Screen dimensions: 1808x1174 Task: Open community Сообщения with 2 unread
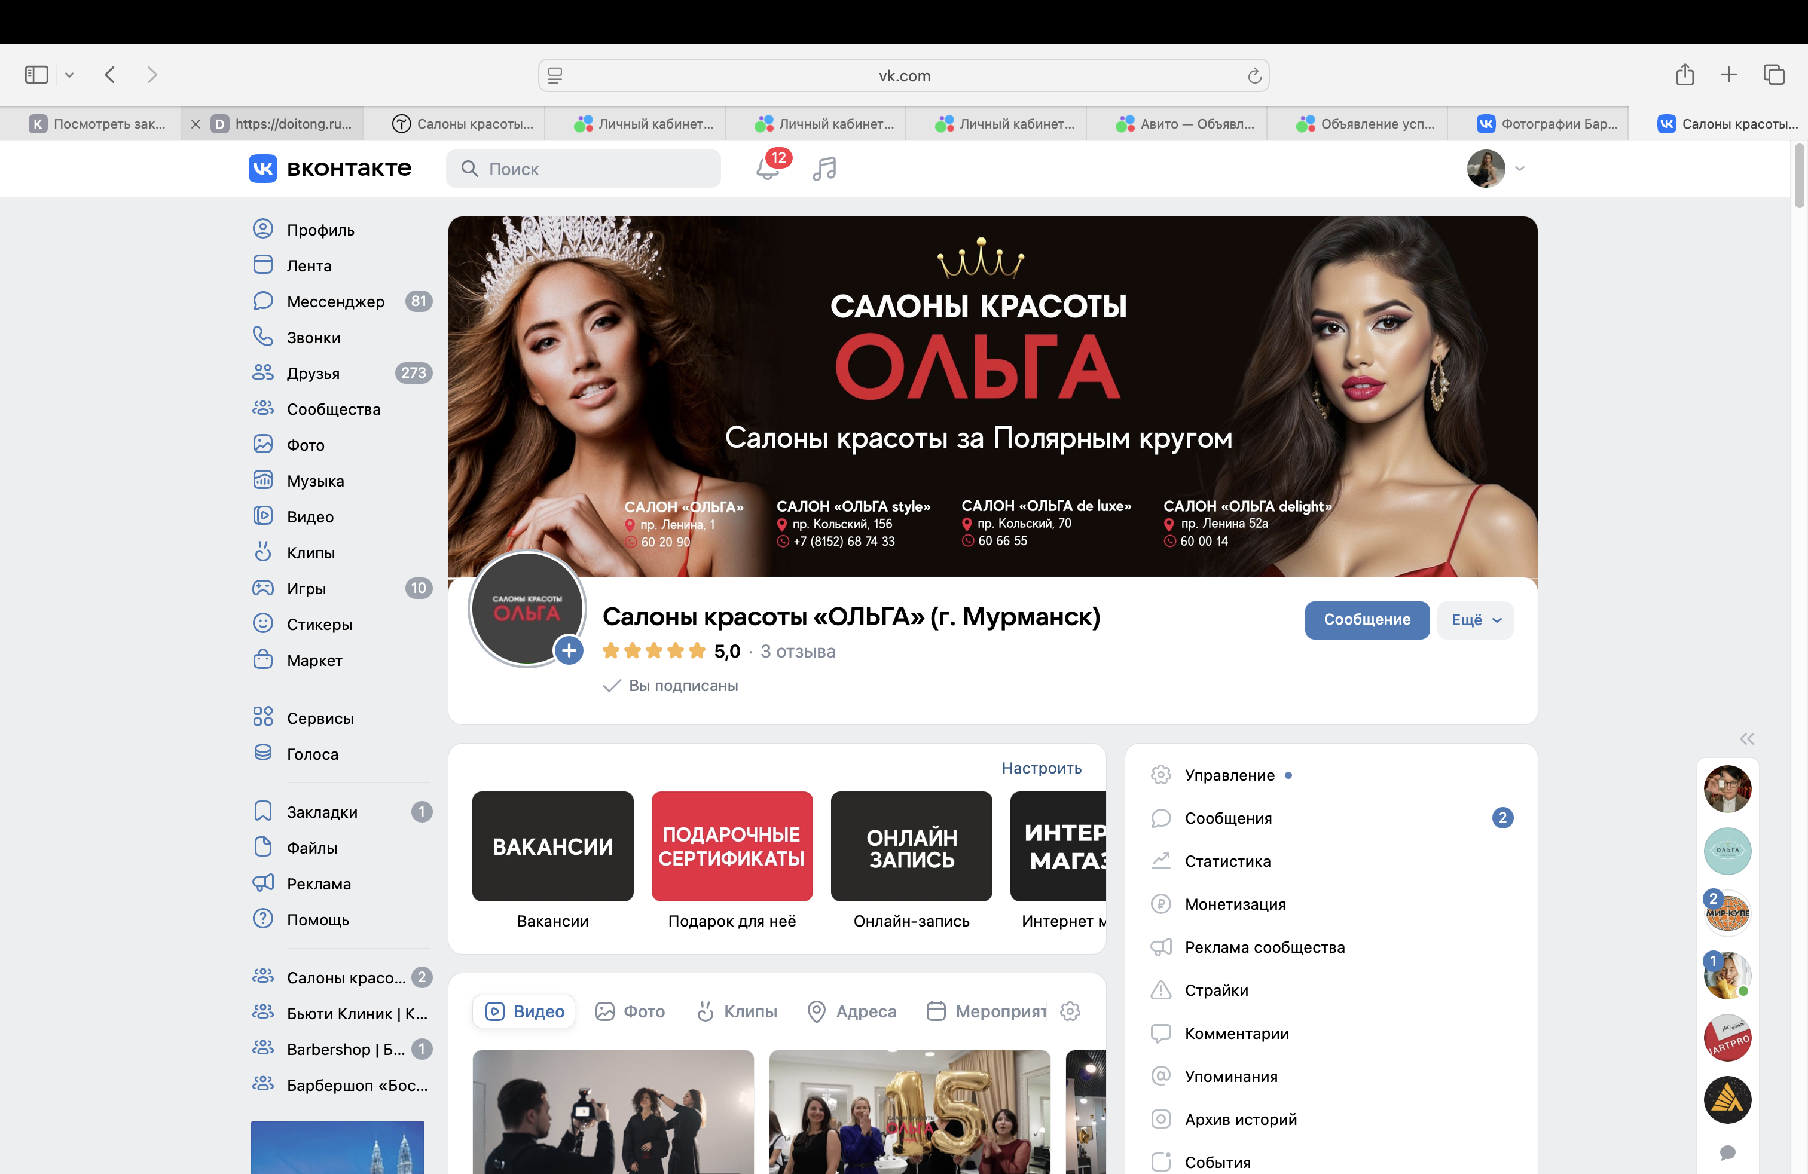[x=1331, y=818]
